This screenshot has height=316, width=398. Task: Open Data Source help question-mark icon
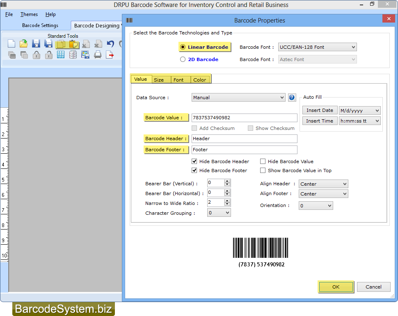pyautogui.click(x=292, y=98)
